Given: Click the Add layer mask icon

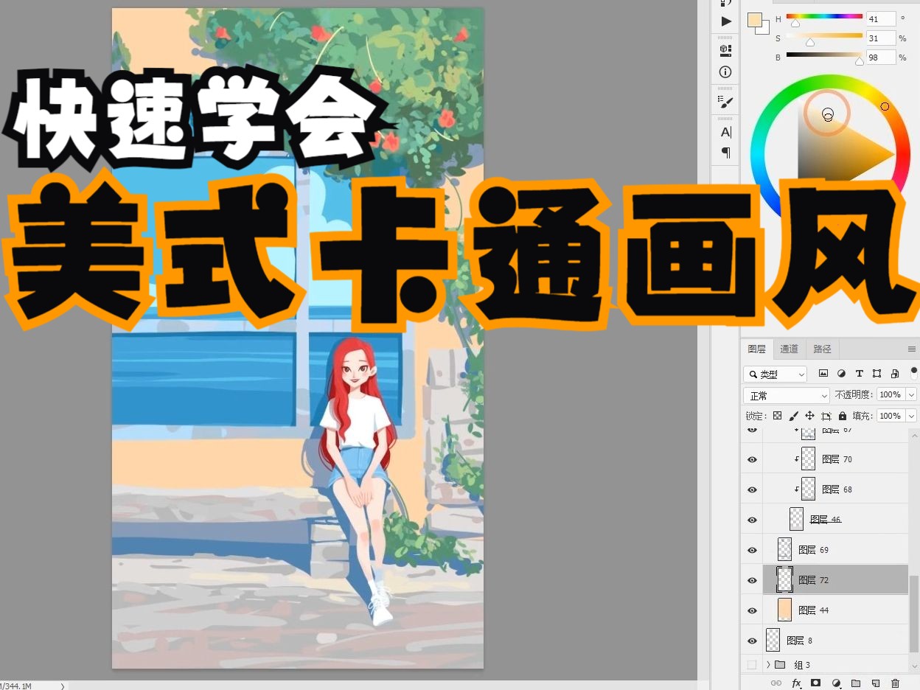Looking at the screenshot, I should [815, 683].
